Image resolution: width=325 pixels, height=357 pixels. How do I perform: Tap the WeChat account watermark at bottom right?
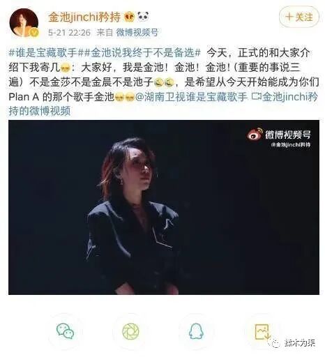292,342
